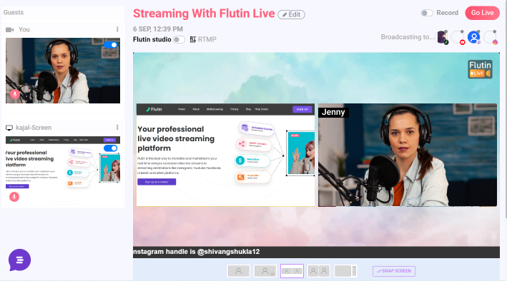Open the kajal-Screen options menu

(117, 128)
